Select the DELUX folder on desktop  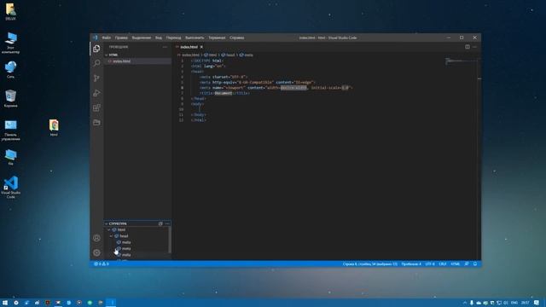tap(10, 11)
